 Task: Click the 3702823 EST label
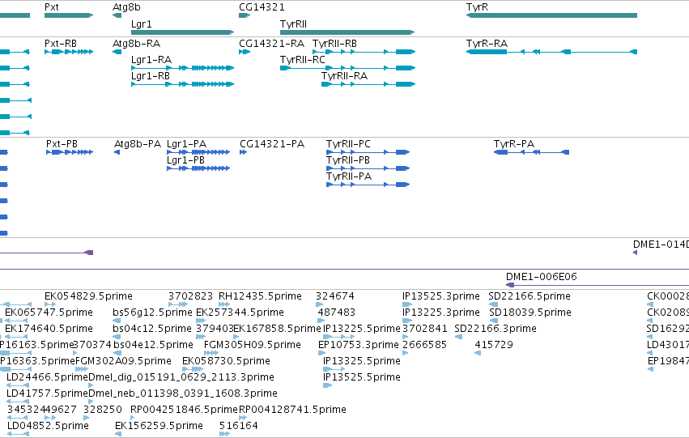190,296
